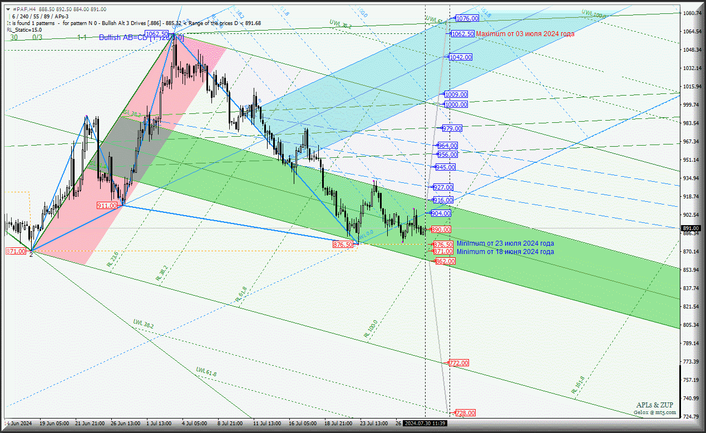Screen dimensions: 706x433
Task: Select the 'Maximum от 03 июля 2024' text
Action: pos(525,34)
